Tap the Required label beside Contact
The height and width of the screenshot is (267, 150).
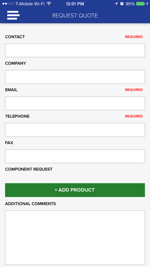[x=134, y=37]
